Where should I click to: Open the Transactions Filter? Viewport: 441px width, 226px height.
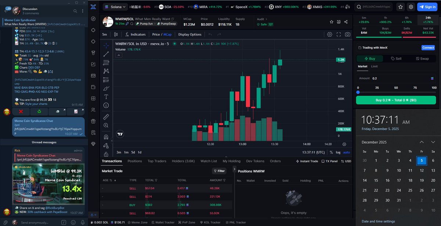tap(219, 171)
